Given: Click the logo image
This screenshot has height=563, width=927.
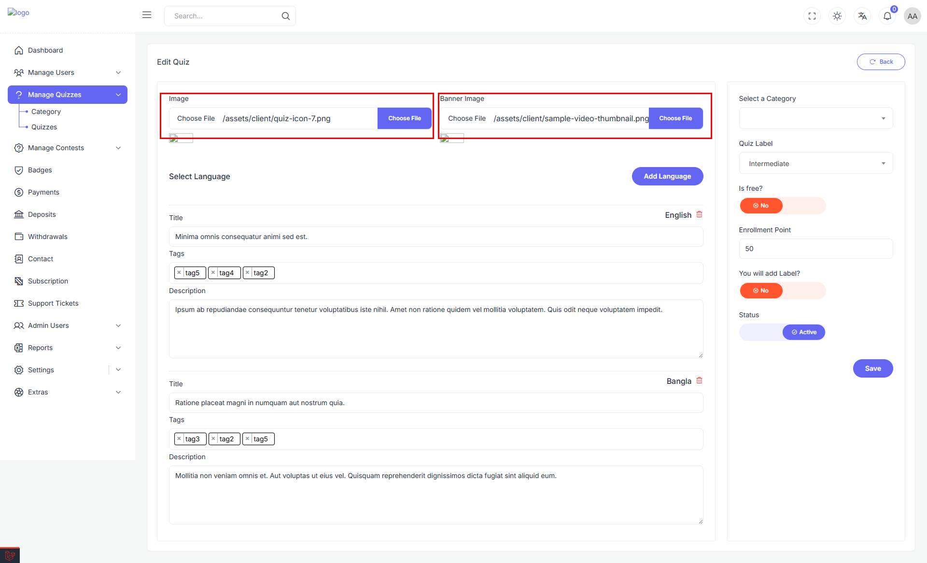Looking at the screenshot, I should click(x=18, y=13).
